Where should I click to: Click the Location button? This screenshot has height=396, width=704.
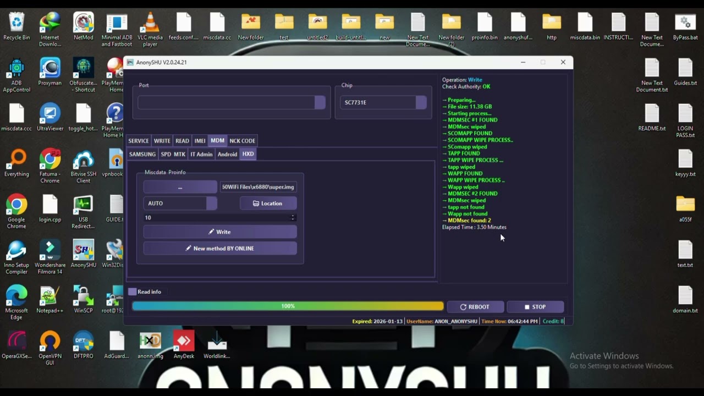(268, 204)
